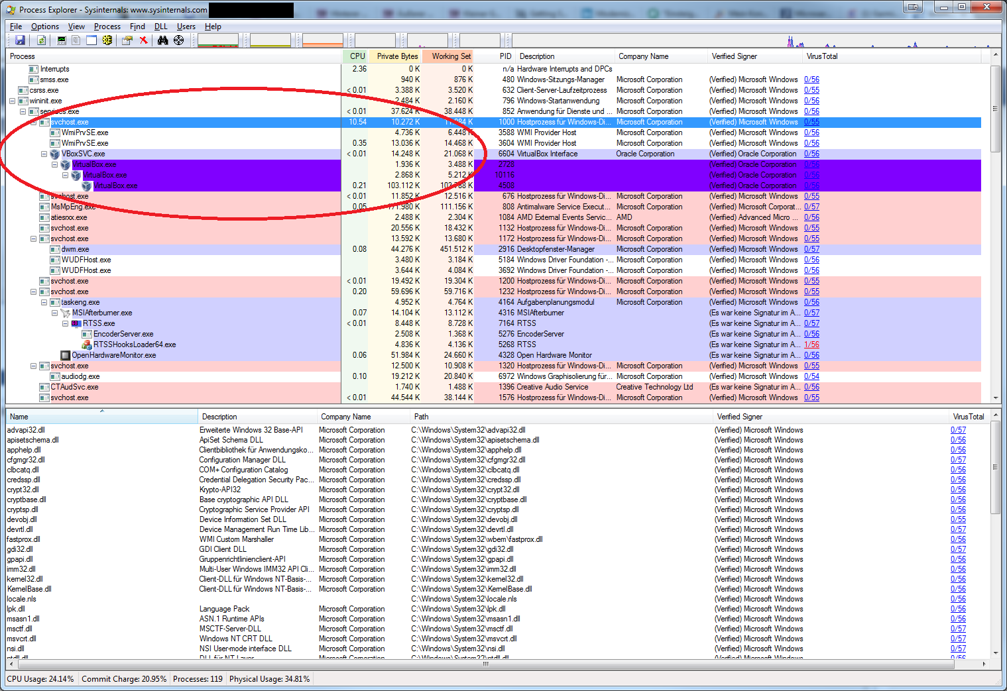Click the Save toolbar icon
The height and width of the screenshot is (691, 1007).
click(x=20, y=40)
